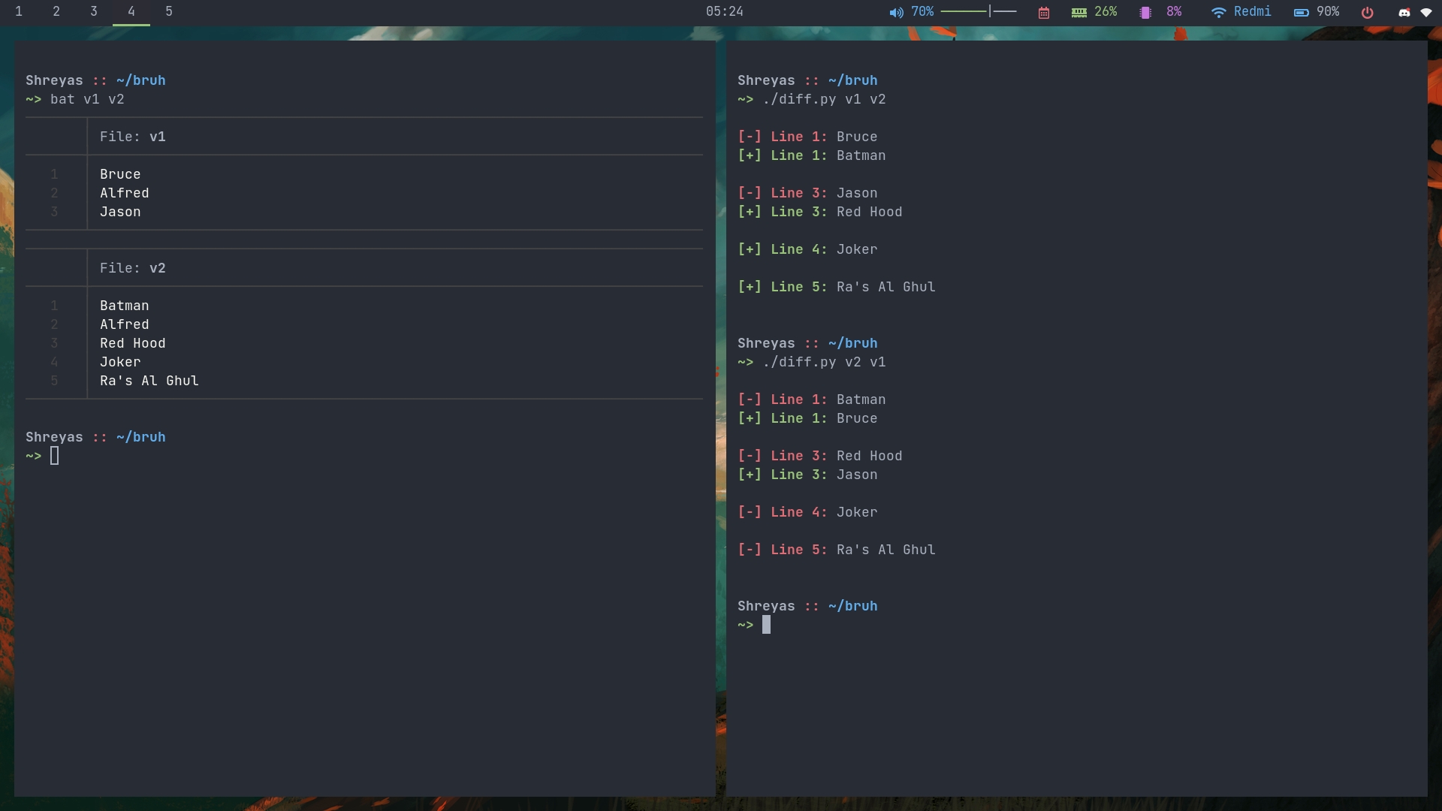Click the purple CPU usage chip icon
Viewport: 1442px width, 811px height.
(1145, 11)
